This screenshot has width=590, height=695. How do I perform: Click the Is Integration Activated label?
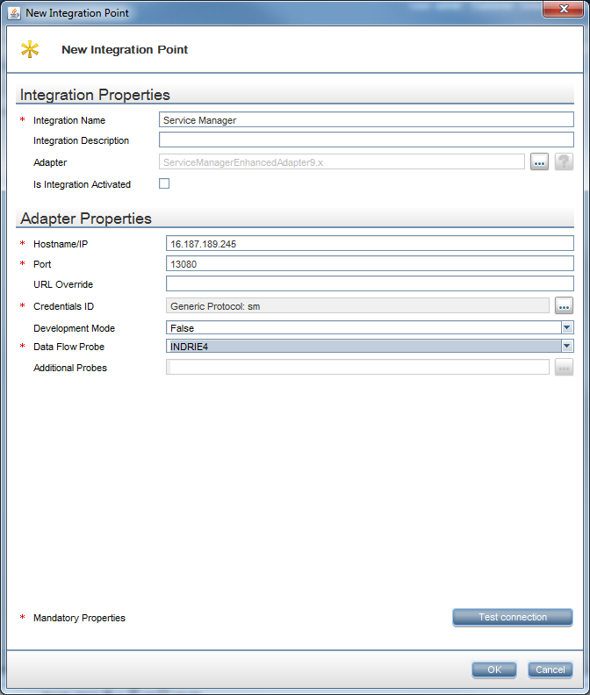[82, 184]
